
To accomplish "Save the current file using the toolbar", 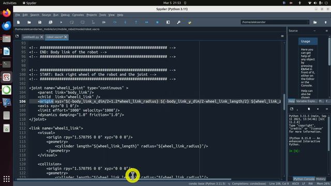I will click(x=40, y=22).
